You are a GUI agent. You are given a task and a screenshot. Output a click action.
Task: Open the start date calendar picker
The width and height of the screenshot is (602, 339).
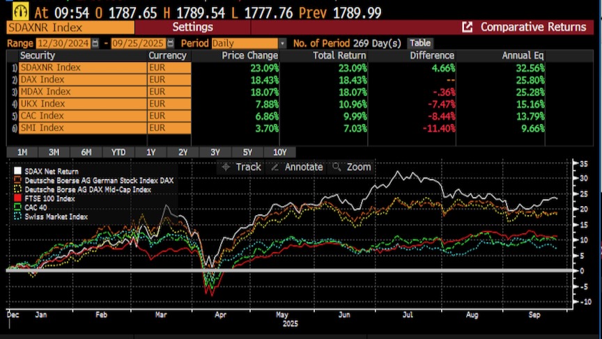pos(95,43)
